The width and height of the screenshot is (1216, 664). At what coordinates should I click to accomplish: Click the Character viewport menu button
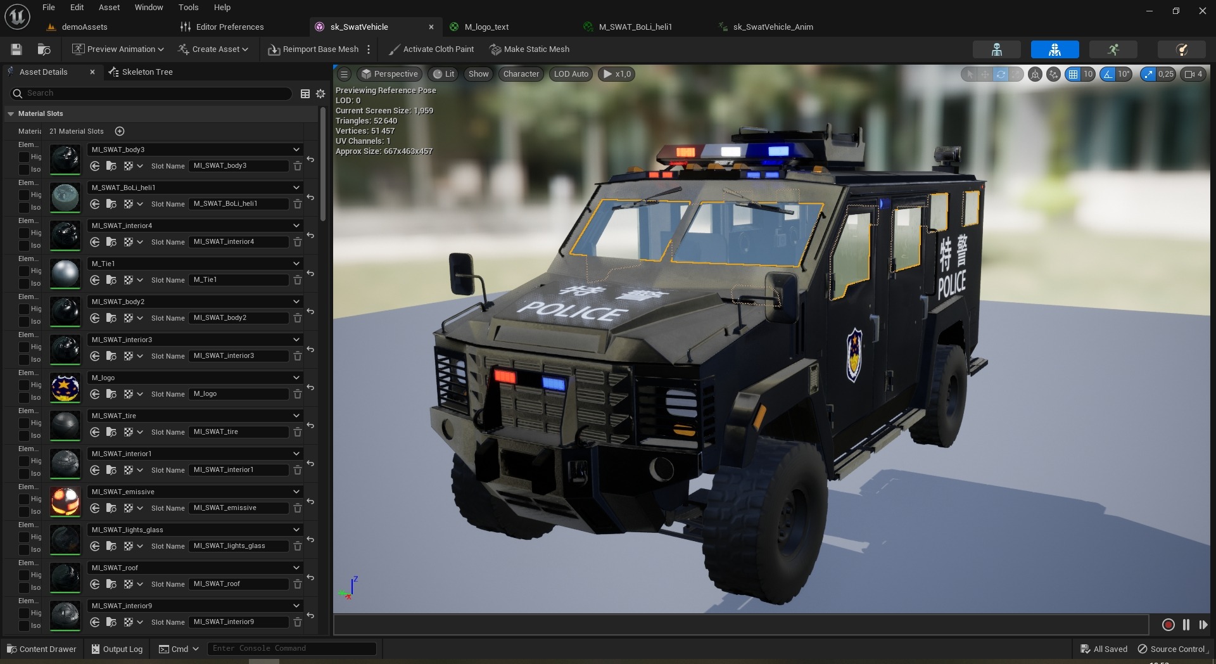tap(521, 74)
